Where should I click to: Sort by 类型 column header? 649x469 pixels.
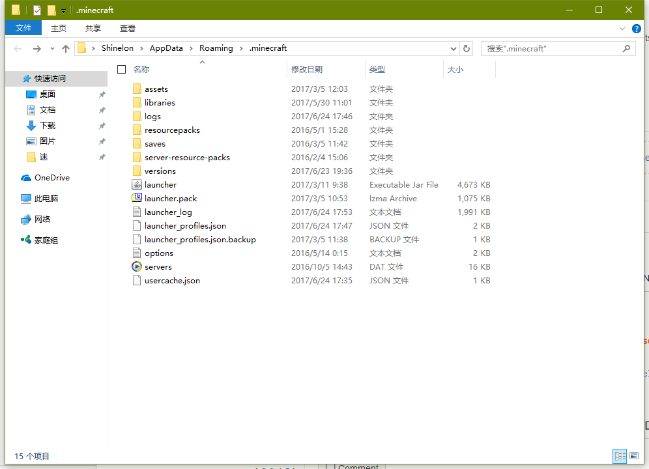377,70
